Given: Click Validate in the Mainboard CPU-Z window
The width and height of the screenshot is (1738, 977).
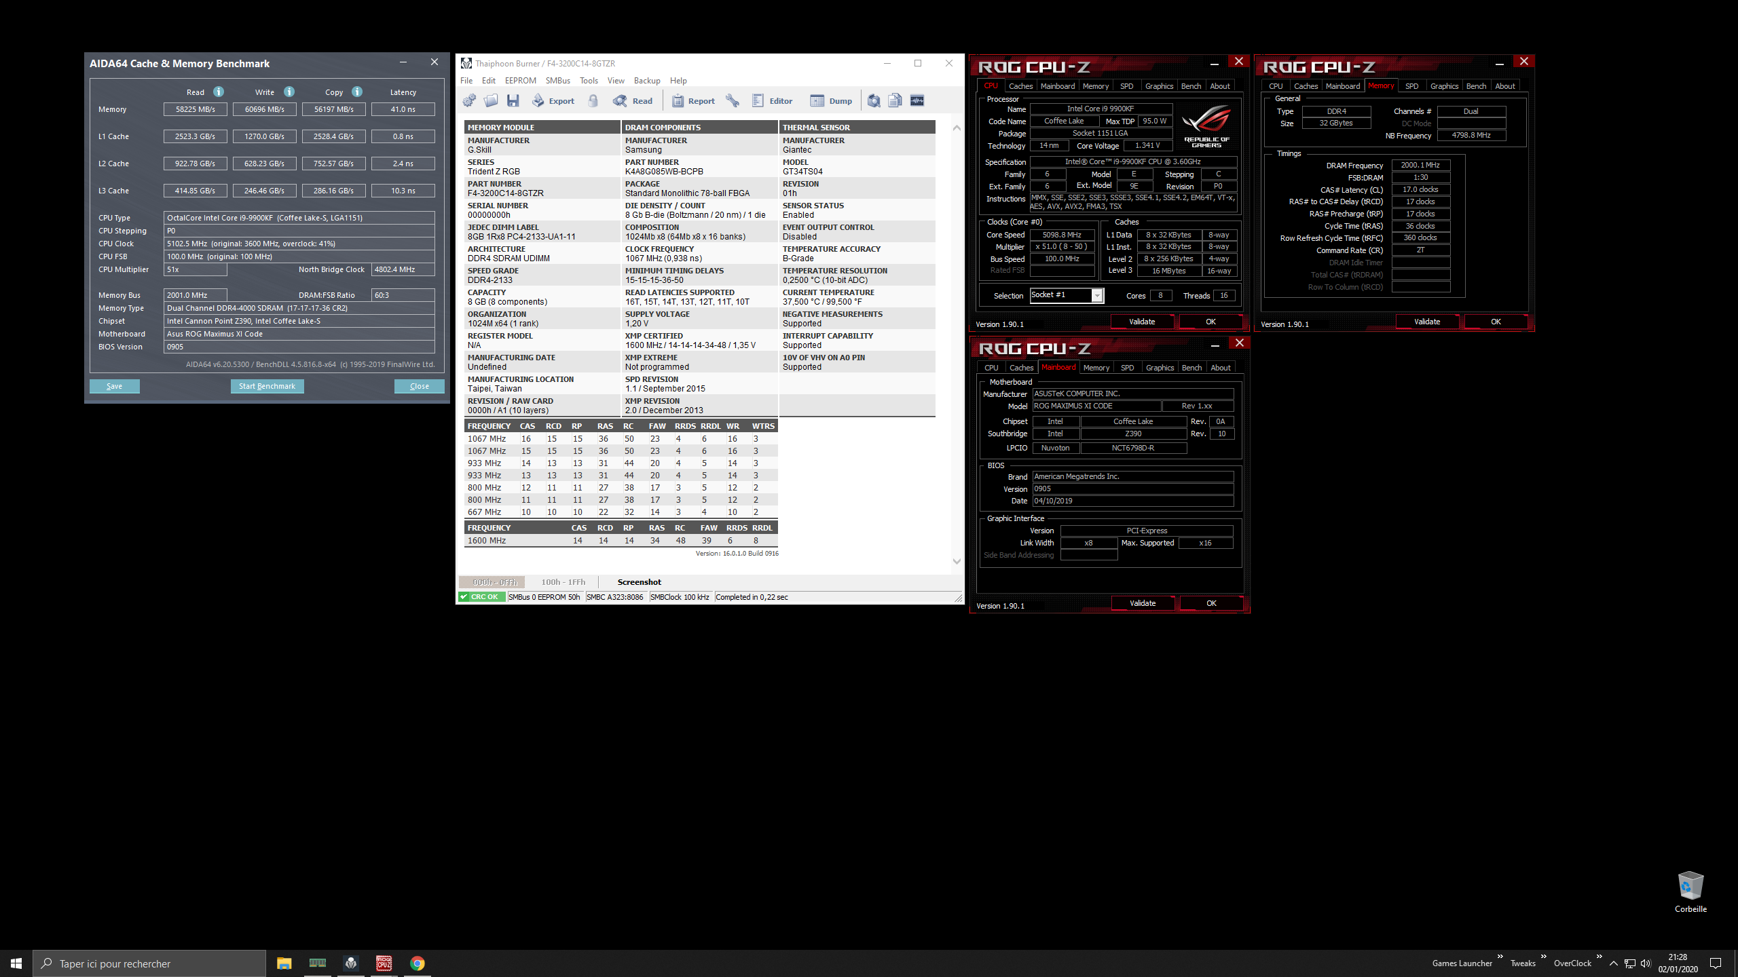Looking at the screenshot, I should 1143,603.
